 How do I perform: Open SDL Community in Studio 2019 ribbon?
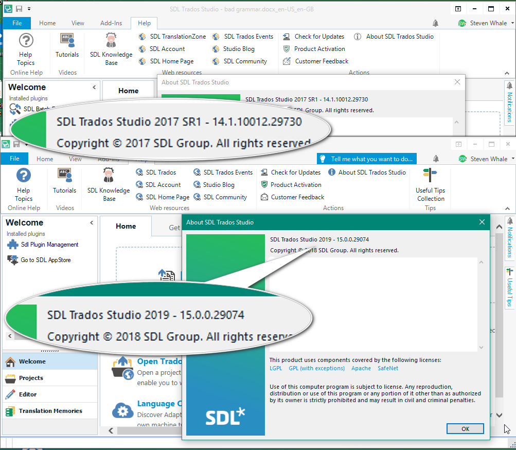(220, 197)
